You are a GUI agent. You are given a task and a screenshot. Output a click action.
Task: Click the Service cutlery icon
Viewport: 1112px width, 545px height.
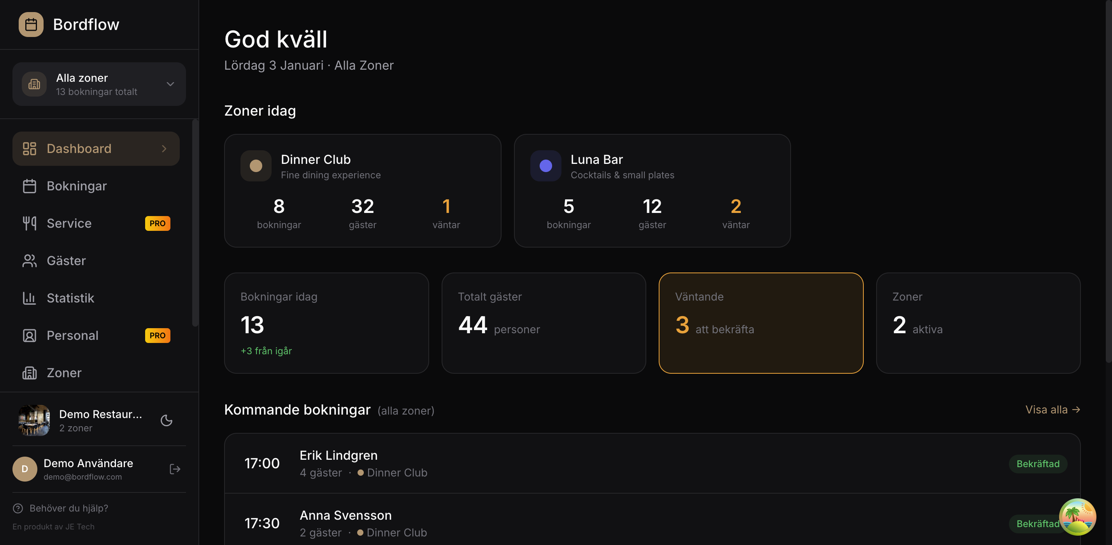[29, 223]
